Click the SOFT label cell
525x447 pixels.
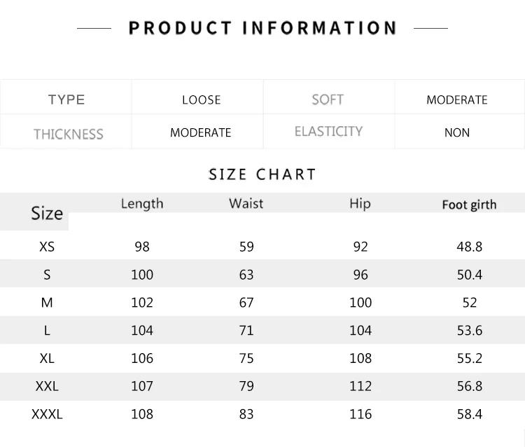pos(328,99)
